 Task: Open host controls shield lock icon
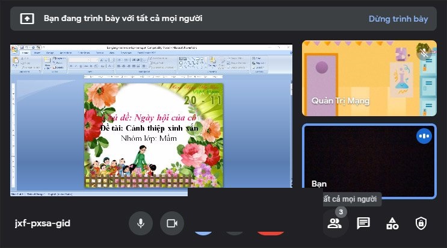click(x=421, y=223)
